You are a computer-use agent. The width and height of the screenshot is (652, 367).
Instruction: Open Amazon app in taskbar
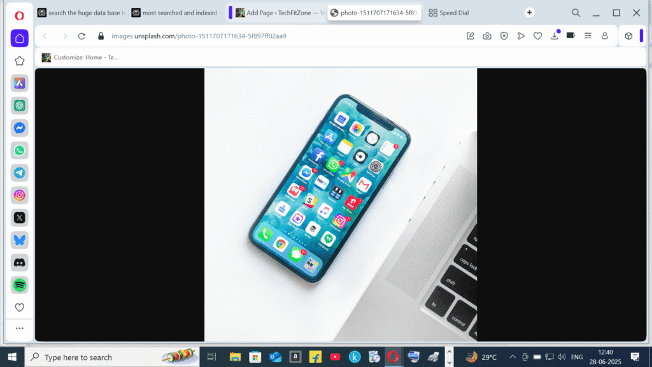pos(295,357)
